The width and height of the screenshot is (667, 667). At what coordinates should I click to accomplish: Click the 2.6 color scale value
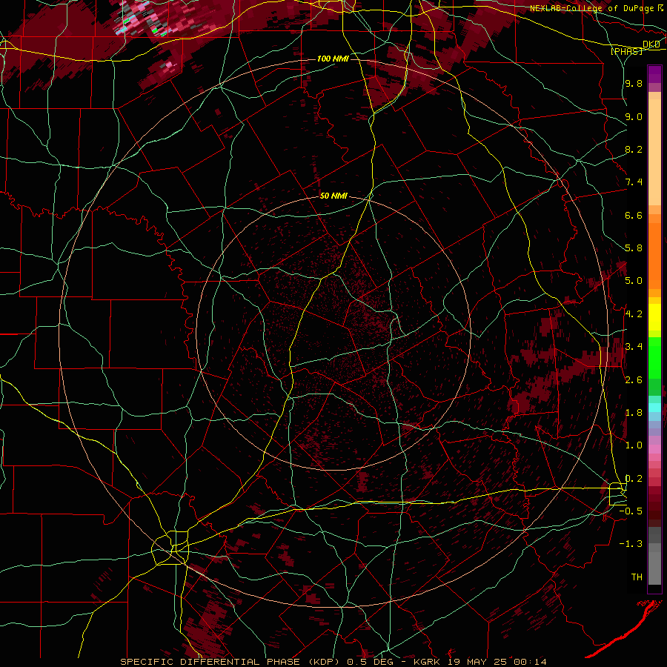click(x=634, y=380)
